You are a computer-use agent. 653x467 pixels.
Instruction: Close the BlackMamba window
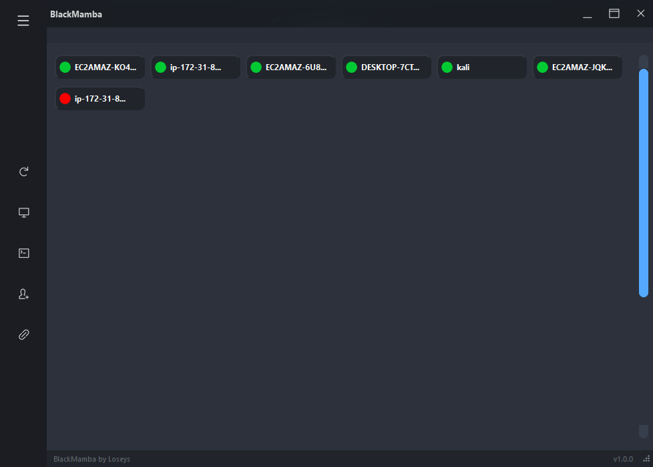640,13
